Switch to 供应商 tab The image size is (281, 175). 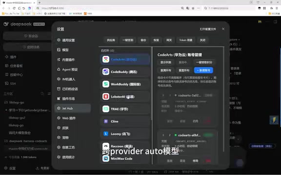pyautogui.click(x=111, y=40)
